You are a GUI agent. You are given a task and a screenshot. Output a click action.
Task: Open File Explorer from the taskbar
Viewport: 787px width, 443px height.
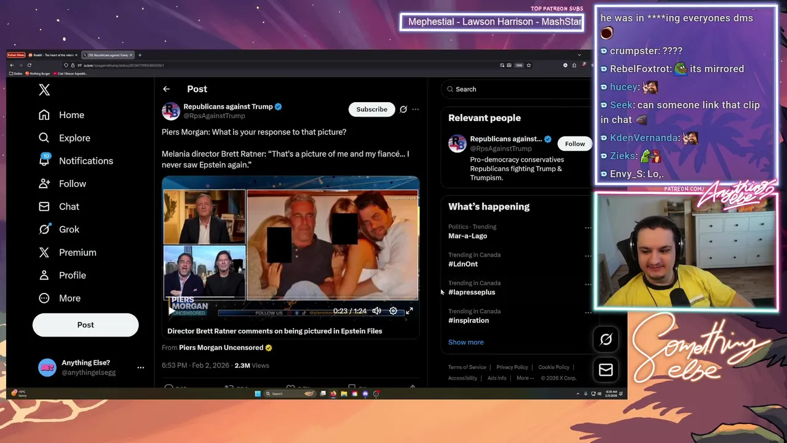coord(344,394)
